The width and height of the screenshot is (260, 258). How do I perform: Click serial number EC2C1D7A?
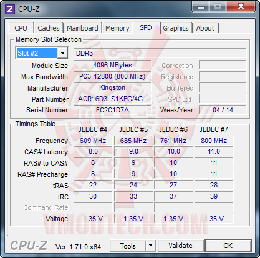click(112, 110)
